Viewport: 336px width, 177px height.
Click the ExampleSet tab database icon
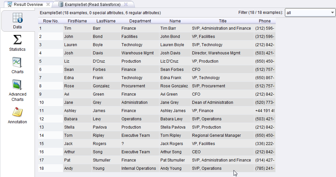coord(61,5)
